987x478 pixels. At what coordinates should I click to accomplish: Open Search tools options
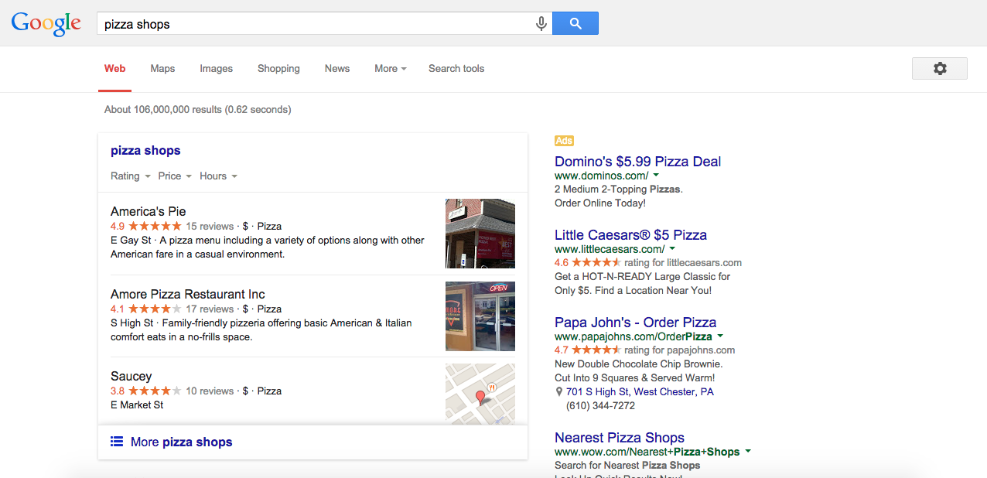click(x=456, y=69)
